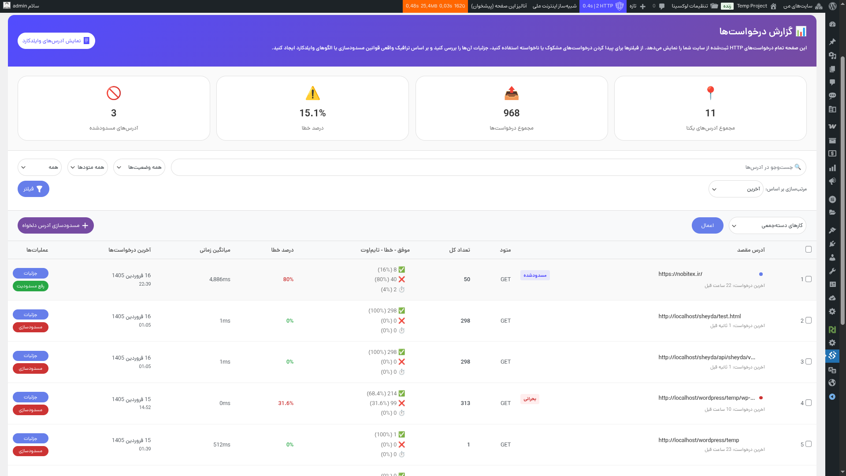Open Dashboard gauge icon in sidebar
Viewport: 846px width, 476px height.
point(832,24)
